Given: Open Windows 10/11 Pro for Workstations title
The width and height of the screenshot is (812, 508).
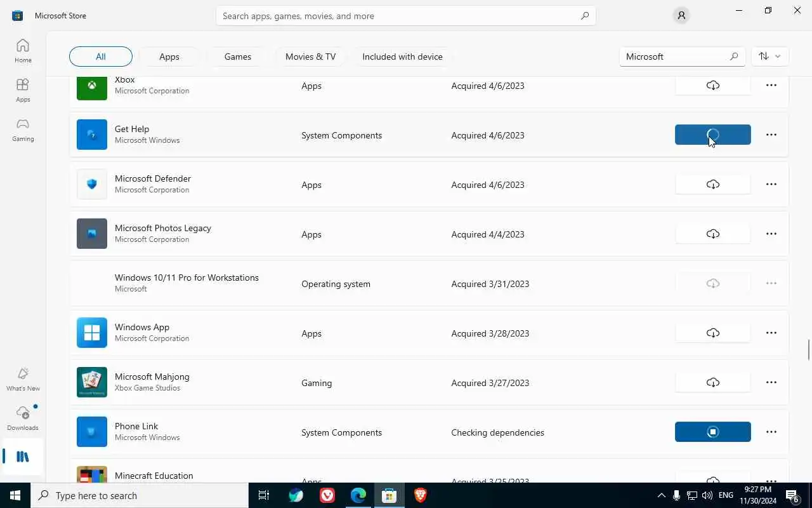Looking at the screenshot, I should 187,277.
